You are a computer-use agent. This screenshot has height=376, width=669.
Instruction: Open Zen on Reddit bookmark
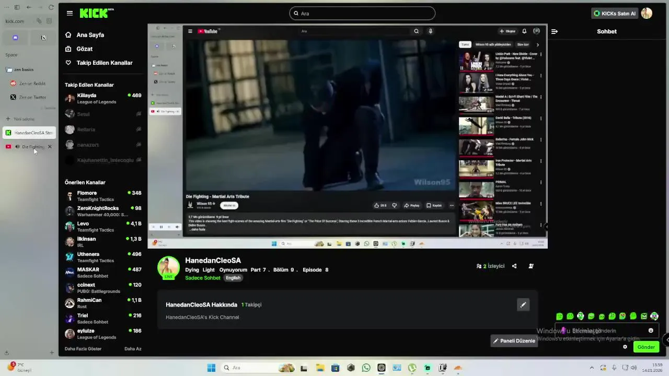(x=28, y=84)
